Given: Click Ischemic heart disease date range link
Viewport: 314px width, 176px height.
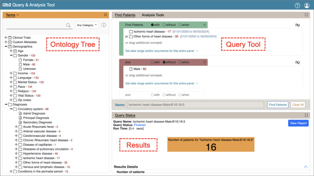Looking at the screenshot, I should (191, 32).
